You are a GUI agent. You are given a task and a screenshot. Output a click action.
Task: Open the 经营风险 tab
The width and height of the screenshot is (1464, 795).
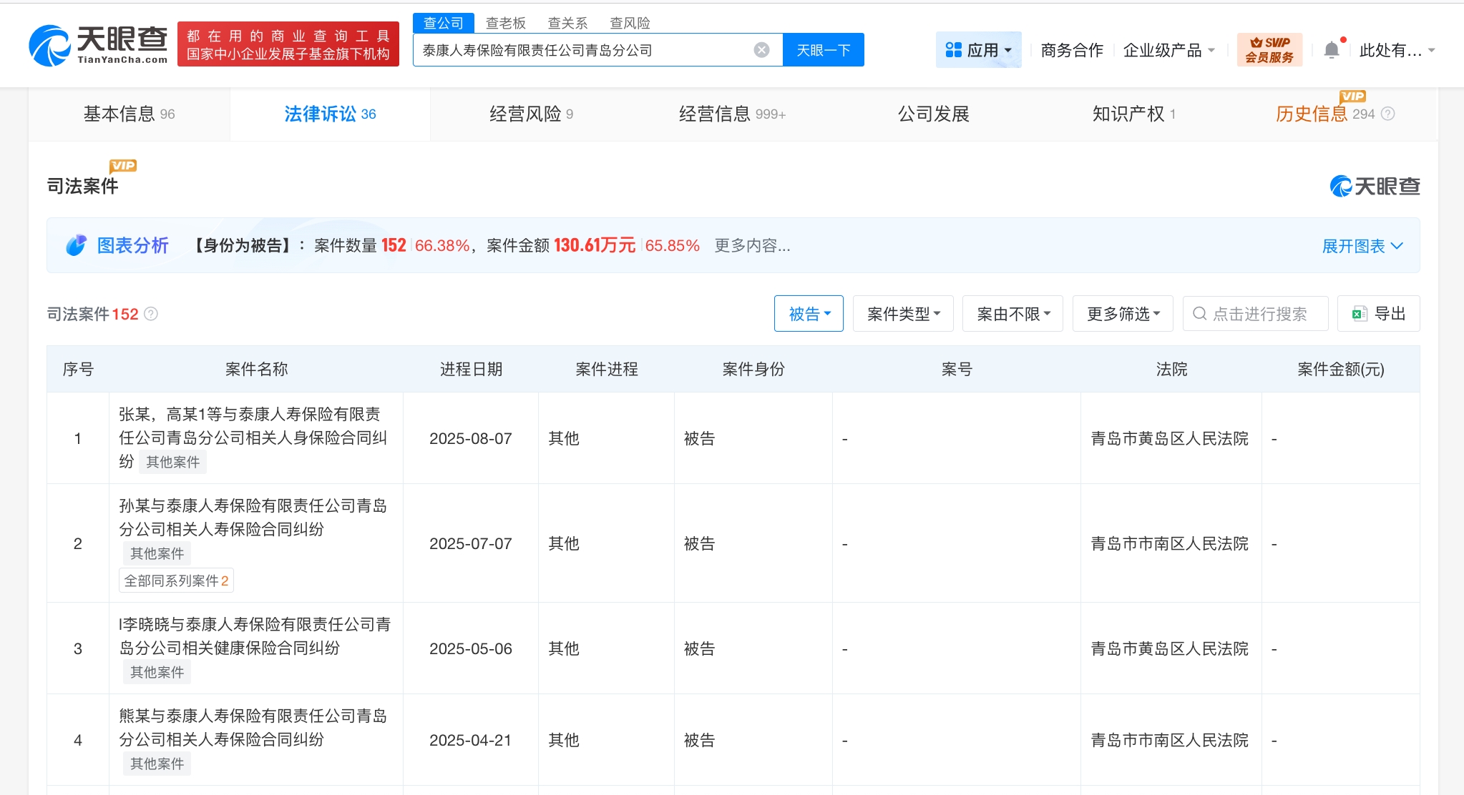(531, 114)
